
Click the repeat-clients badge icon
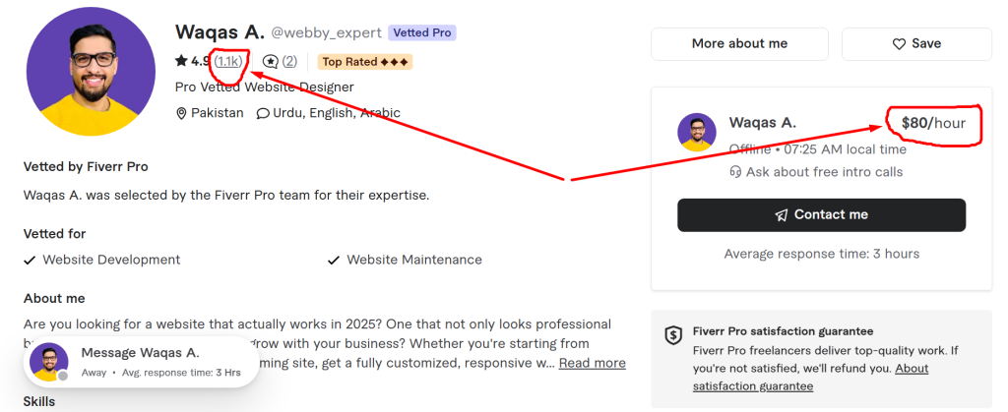coord(271,61)
